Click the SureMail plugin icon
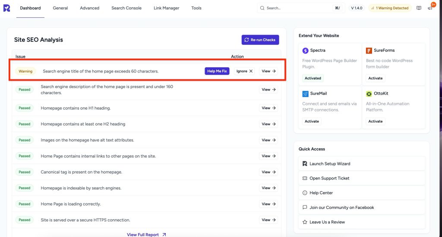The image size is (442, 237). point(306,94)
